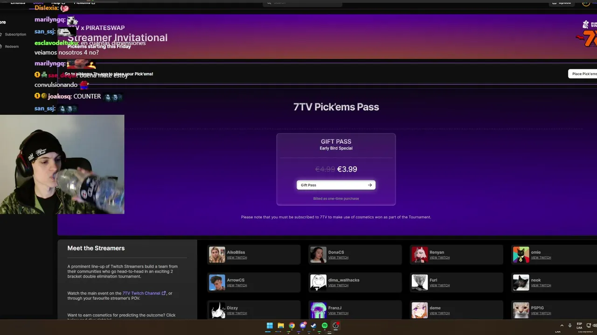The image size is (597, 335).
Task: Select Renyan's avatar icon
Action: [419, 255]
